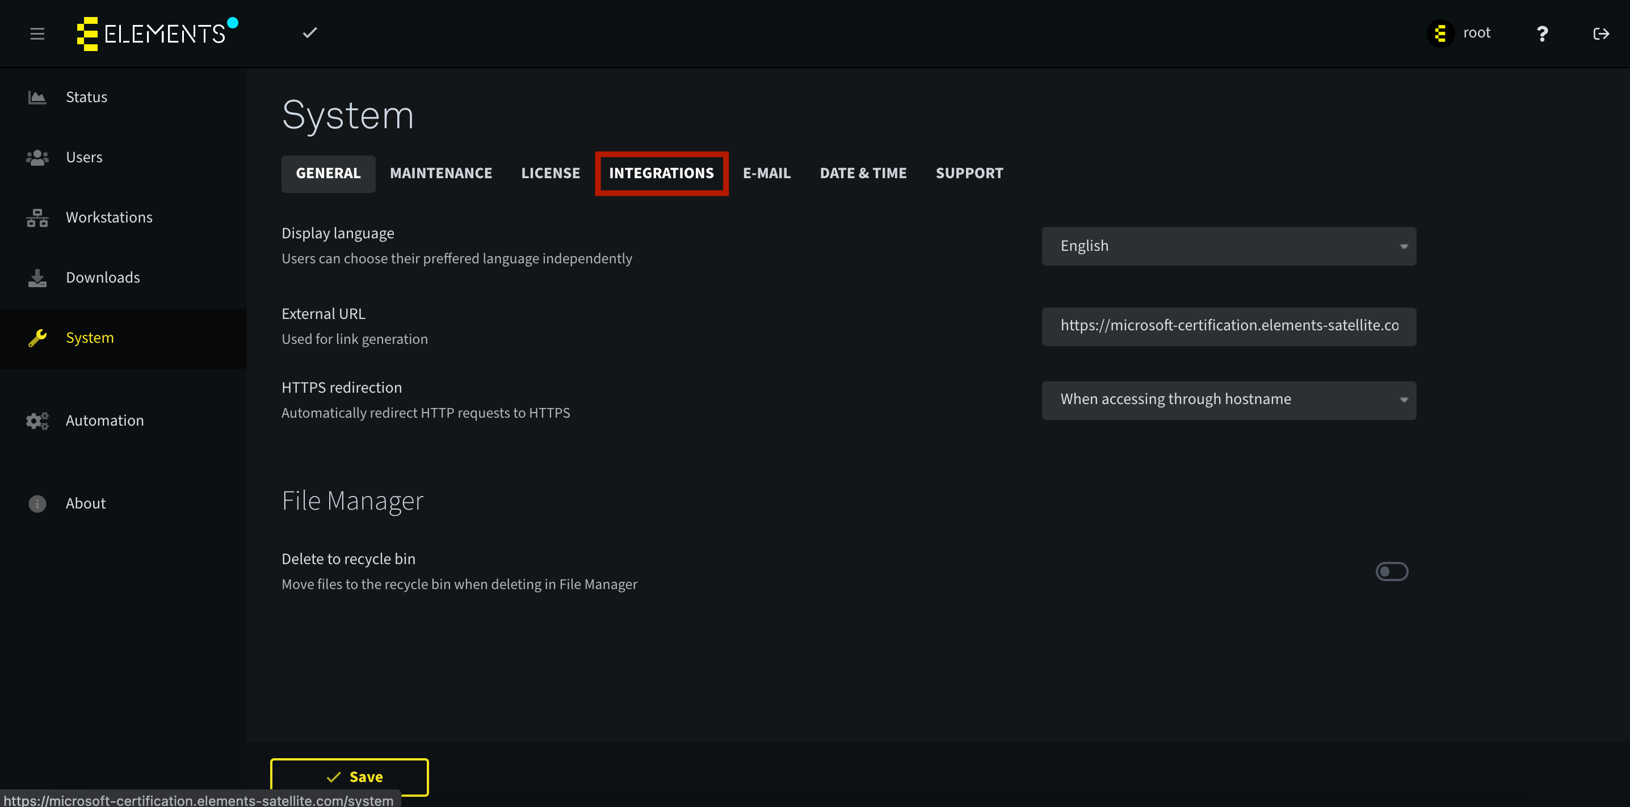Open the Display language dropdown
1630x807 pixels.
click(1228, 246)
